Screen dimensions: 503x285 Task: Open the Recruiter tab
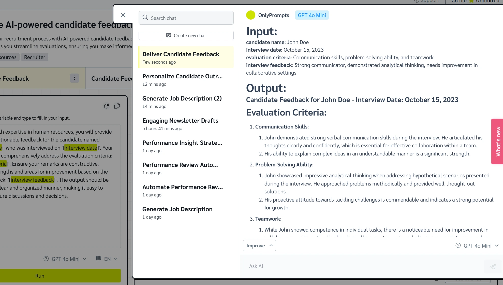[x=35, y=57]
